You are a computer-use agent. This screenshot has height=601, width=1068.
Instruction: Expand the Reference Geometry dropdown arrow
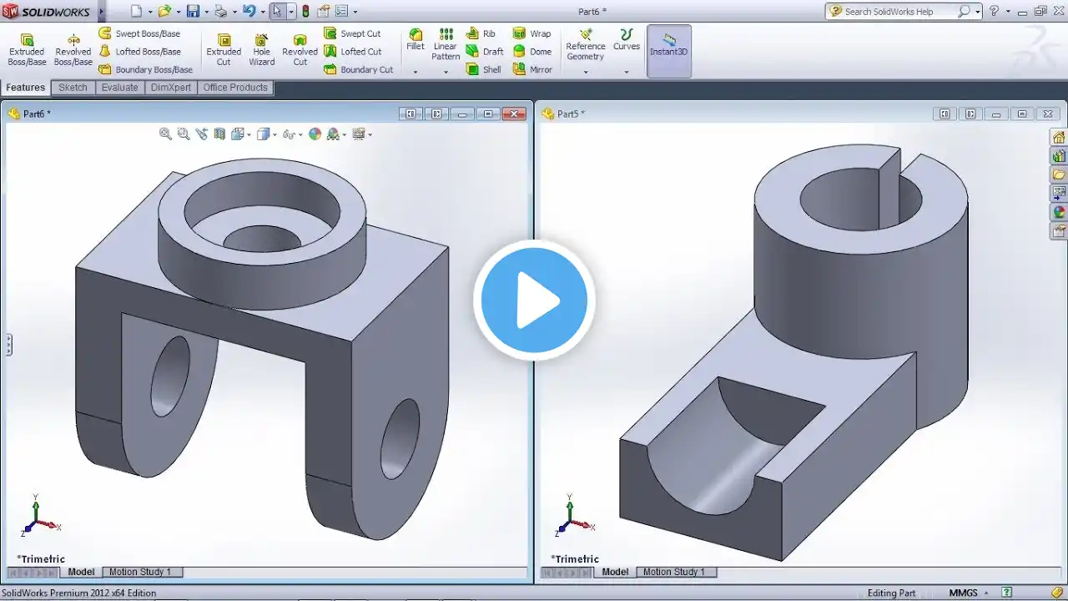click(585, 72)
